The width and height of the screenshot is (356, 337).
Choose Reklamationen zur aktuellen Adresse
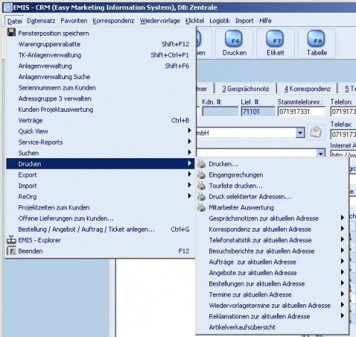272,316
